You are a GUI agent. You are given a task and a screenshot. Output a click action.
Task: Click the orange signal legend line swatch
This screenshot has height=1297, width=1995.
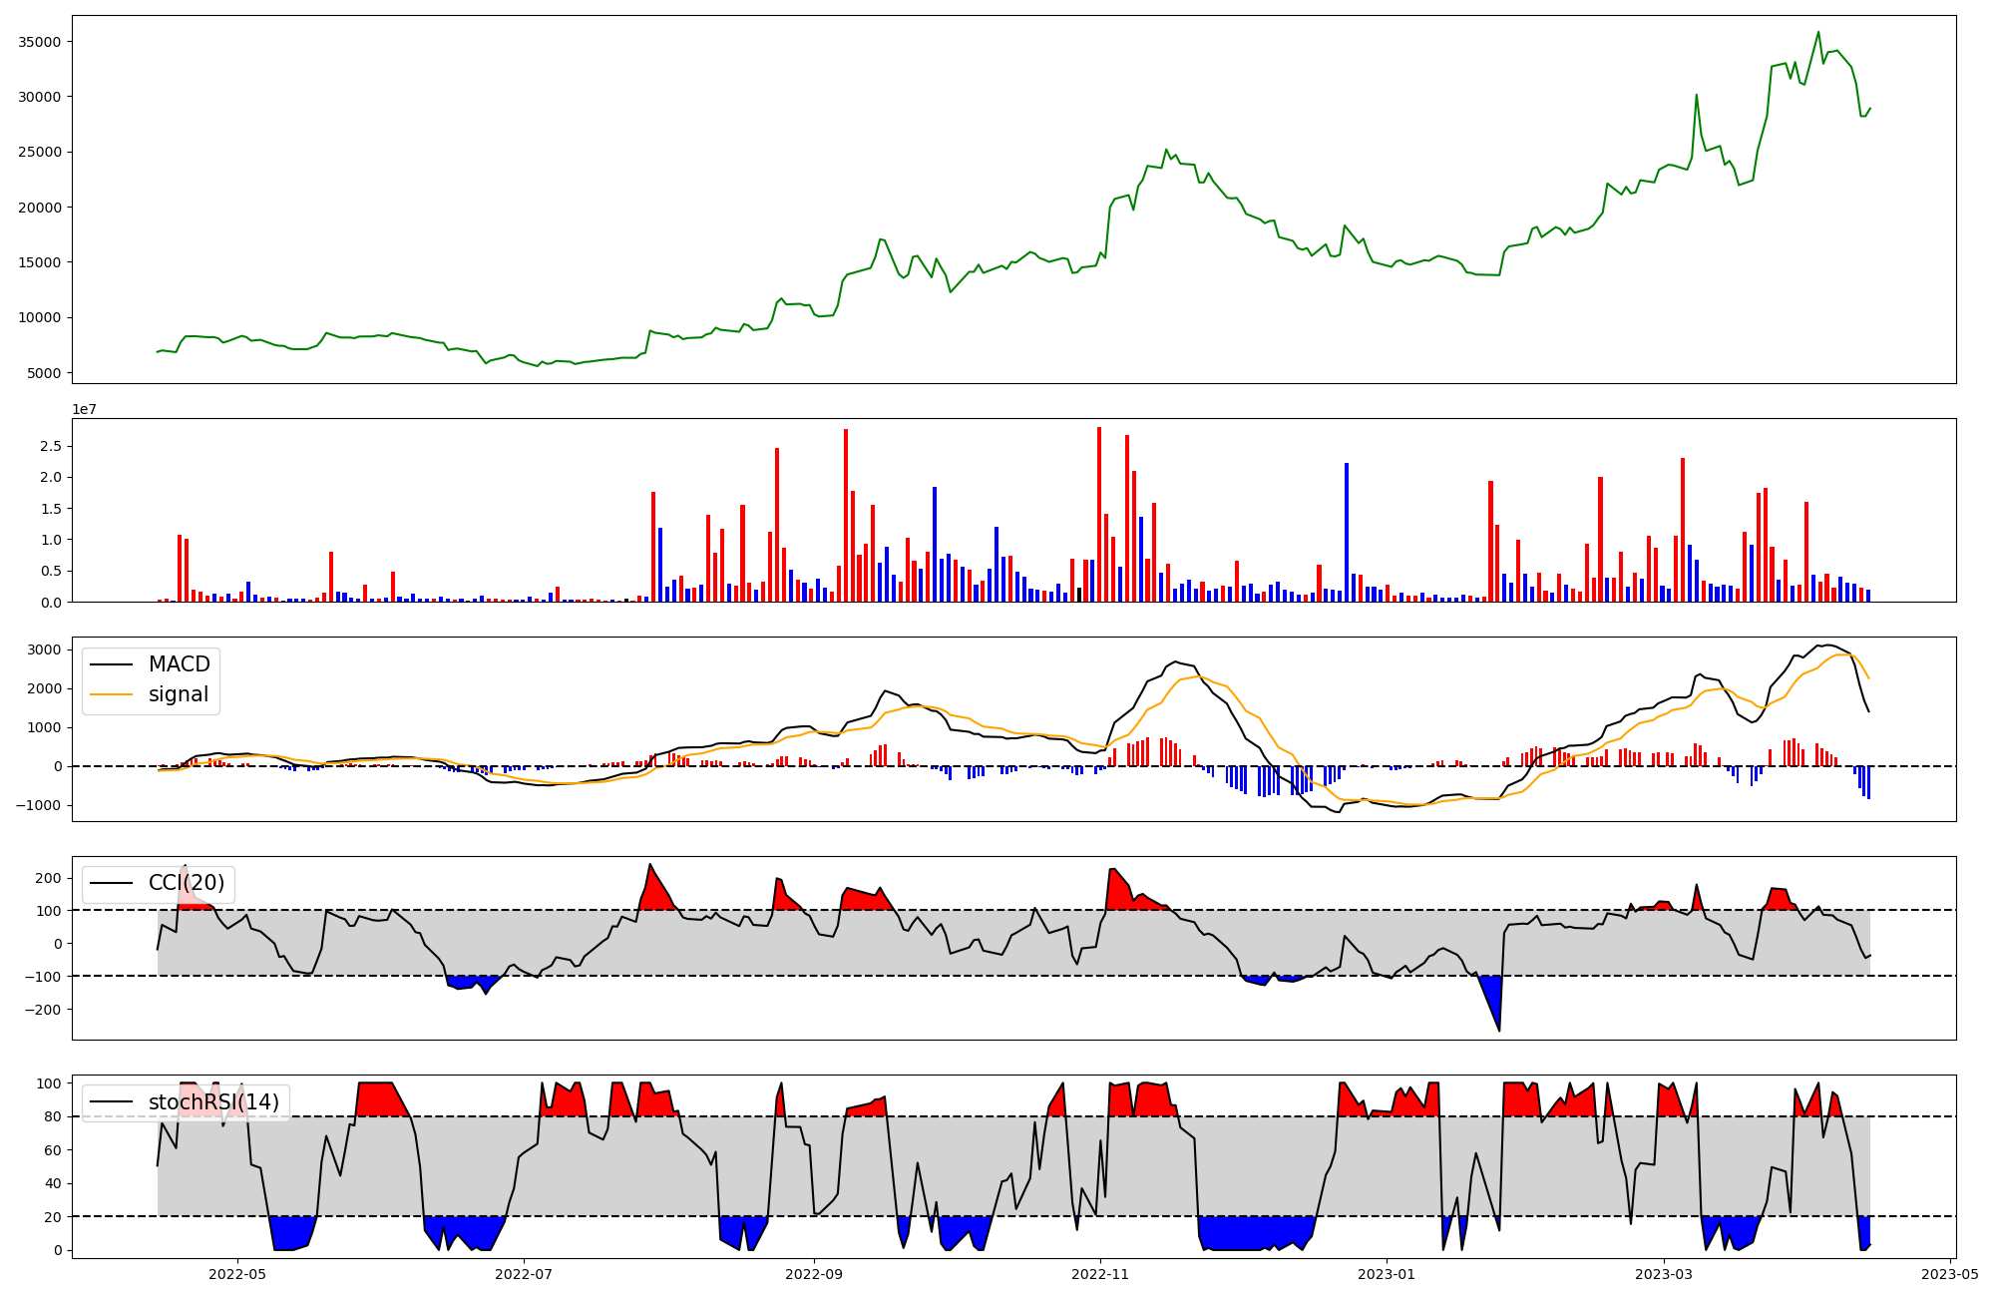tap(111, 695)
